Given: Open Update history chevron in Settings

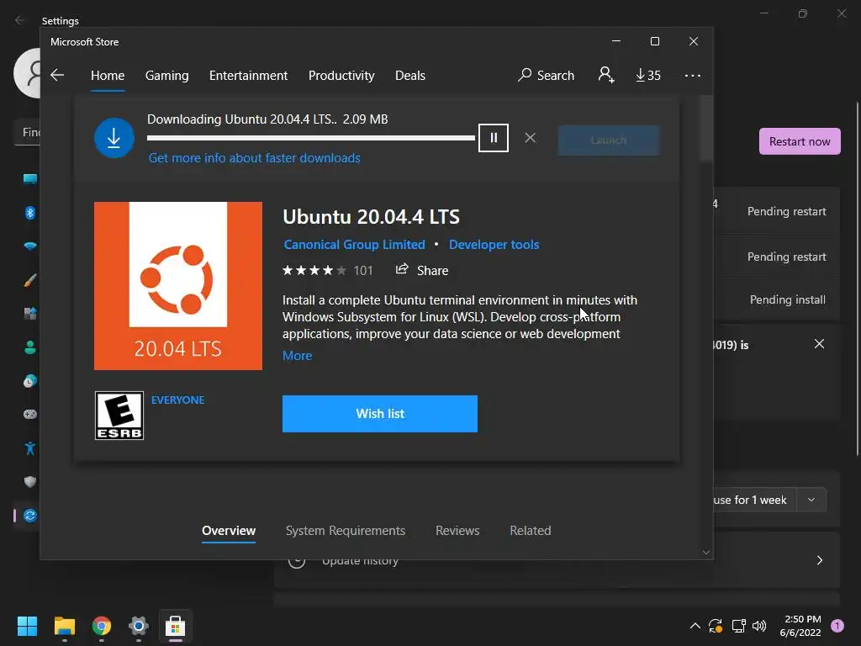Looking at the screenshot, I should coord(819,560).
